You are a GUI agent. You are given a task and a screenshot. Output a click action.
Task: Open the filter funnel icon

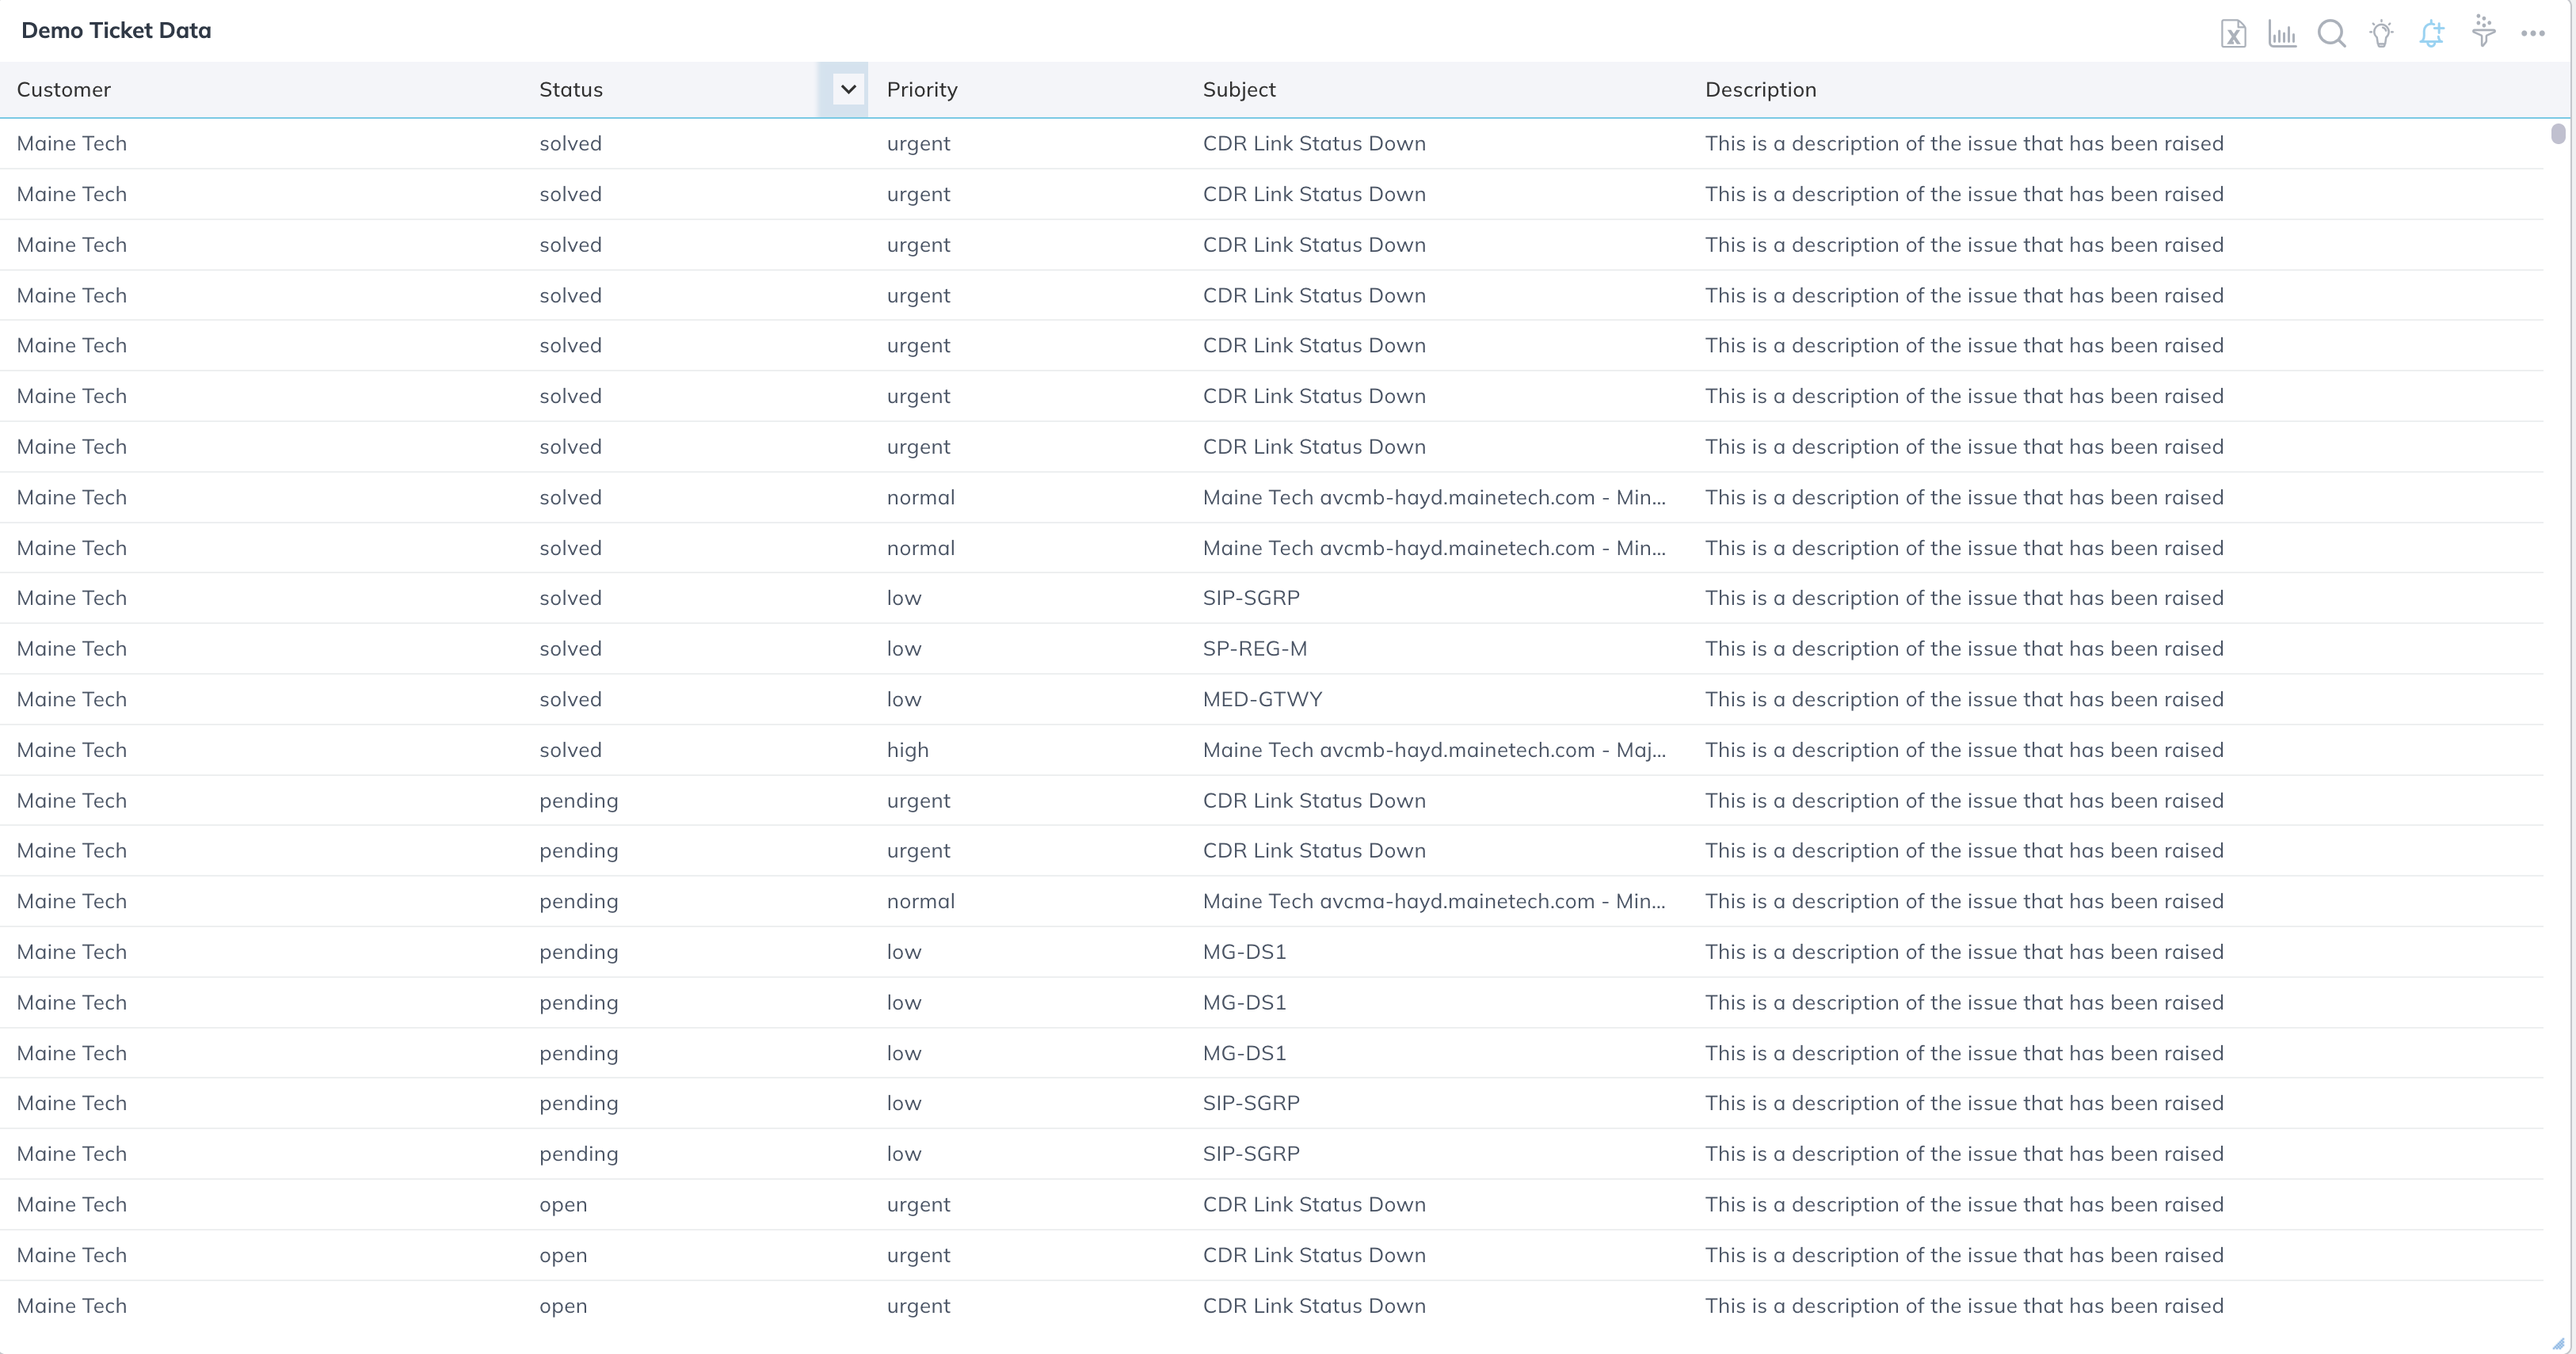coord(2483,31)
